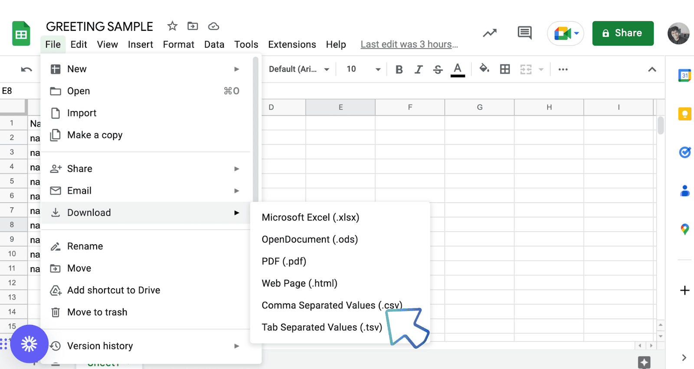This screenshot has height=369, width=694.
Task: Toggle italic formatting
Action: click(x=418, y=69)
